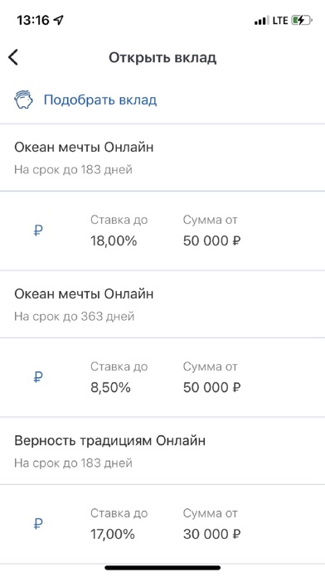Open the Подобрать вклад link
Image resolution: width=325 pixels, height=577 pixels.
point(100,99)
